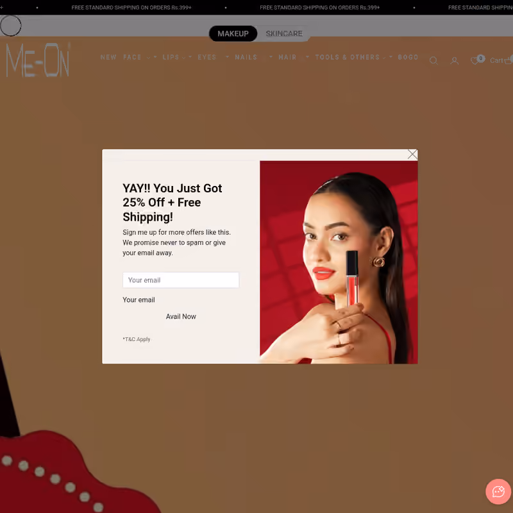This screenshot has height=513, width=513.
Task: Focus the Your email input field
Action: (x=181, y=280)
